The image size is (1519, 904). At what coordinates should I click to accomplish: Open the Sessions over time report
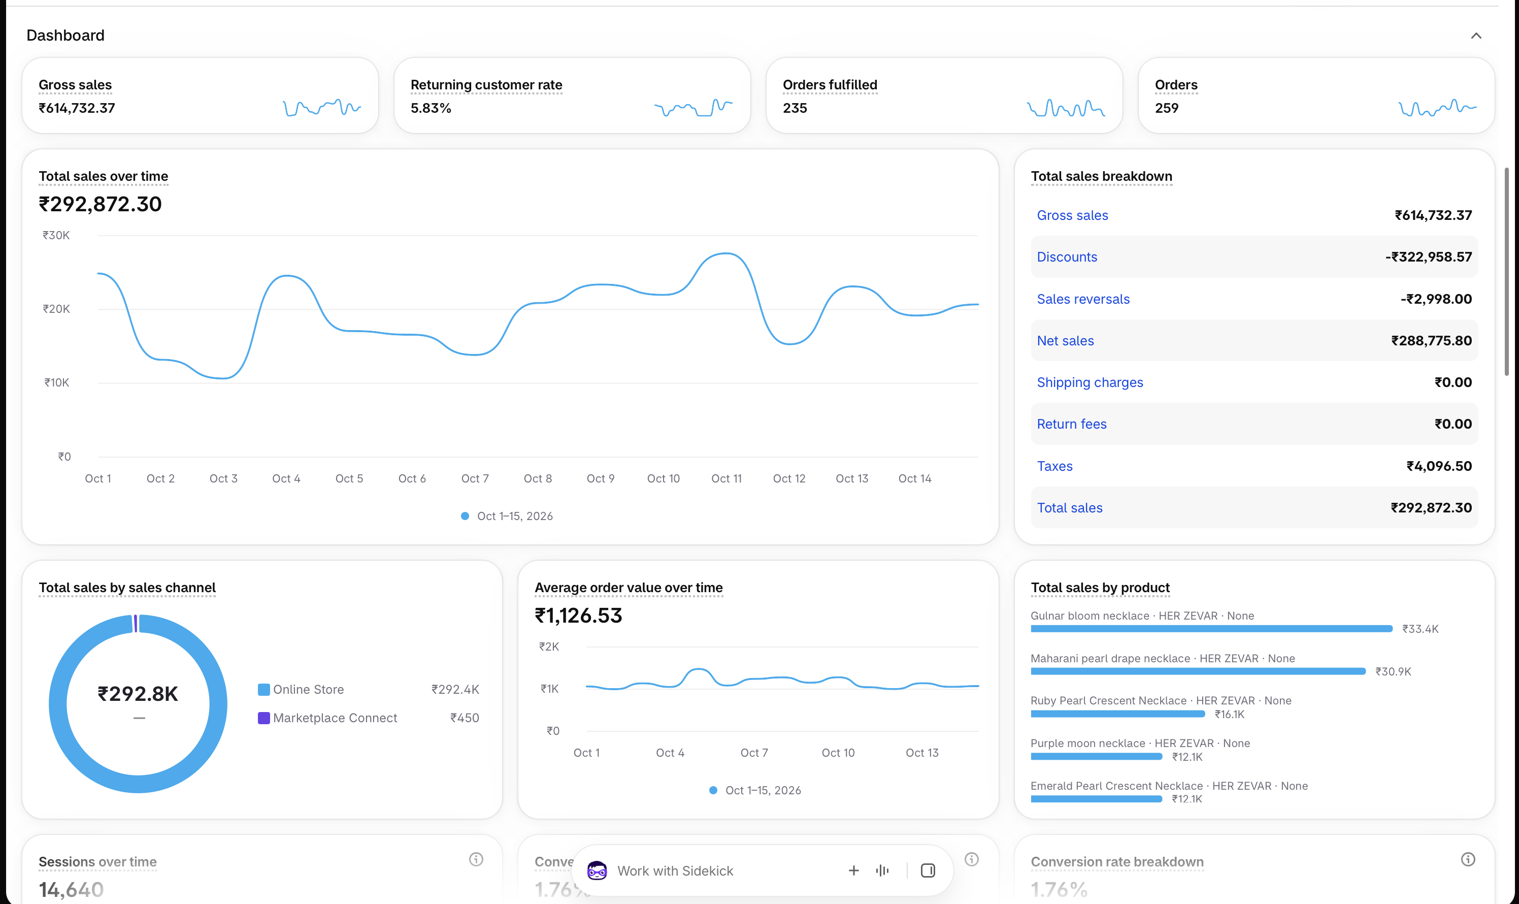[x=97, y=861]
